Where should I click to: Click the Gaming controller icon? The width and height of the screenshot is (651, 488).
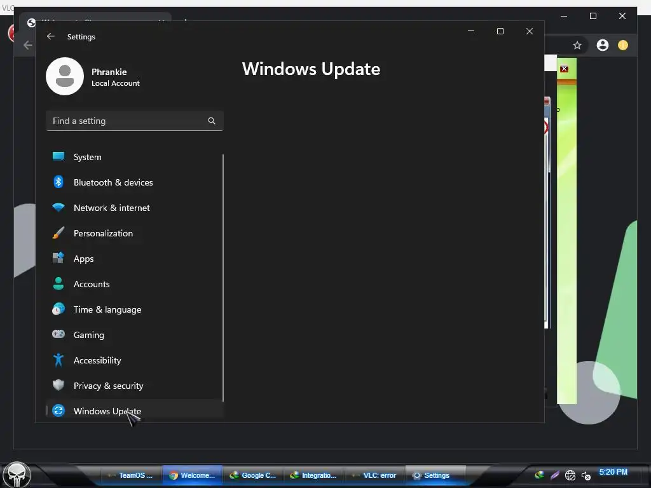tap(58, 334)
